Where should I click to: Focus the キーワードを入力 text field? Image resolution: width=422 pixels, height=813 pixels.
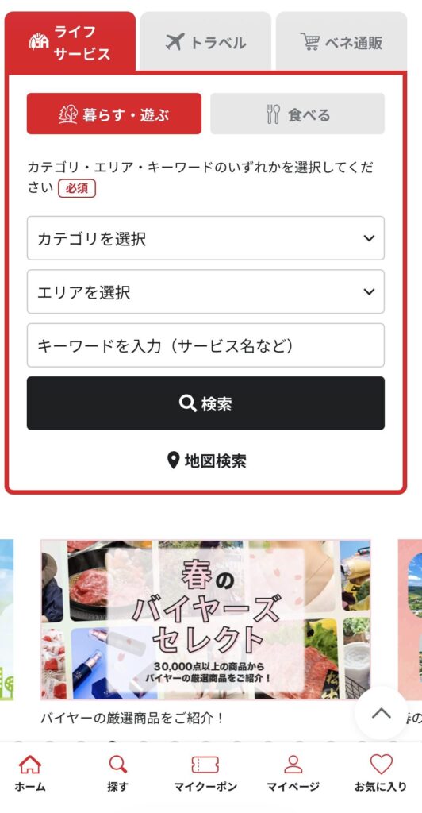point(205,345)
